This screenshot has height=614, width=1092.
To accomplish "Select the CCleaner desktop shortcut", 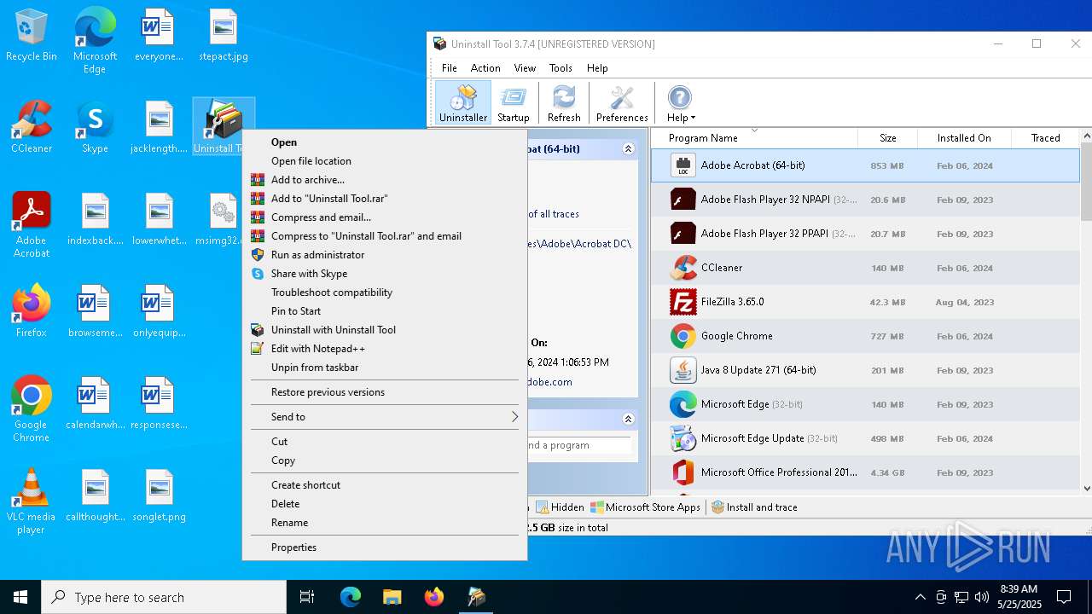I will click(x=32, y=128).
